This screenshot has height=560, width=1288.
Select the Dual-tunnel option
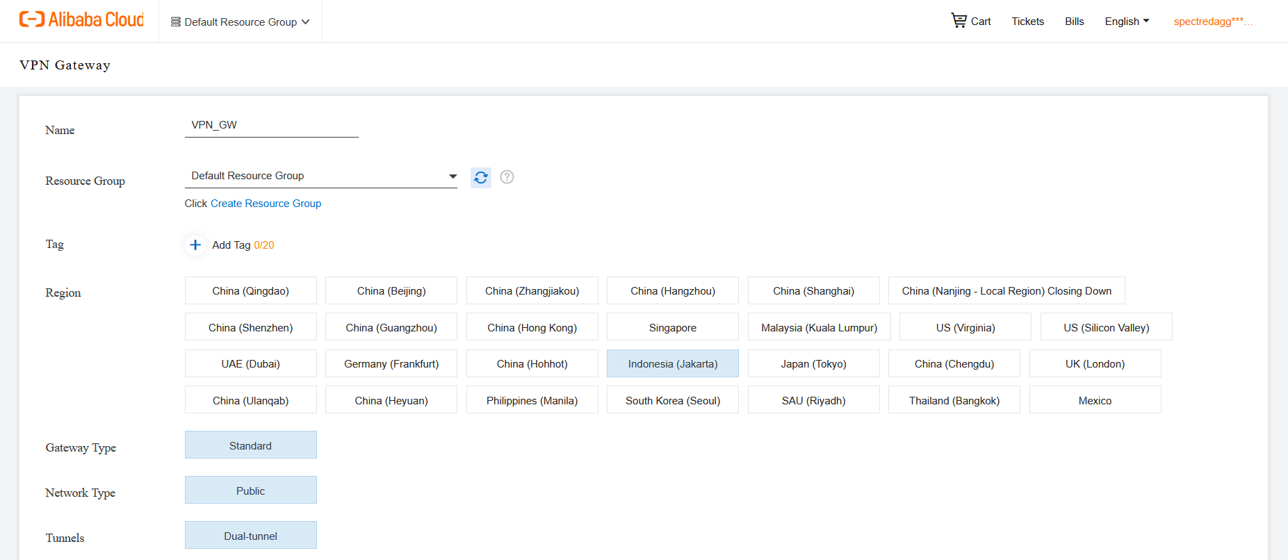point(250,536)
